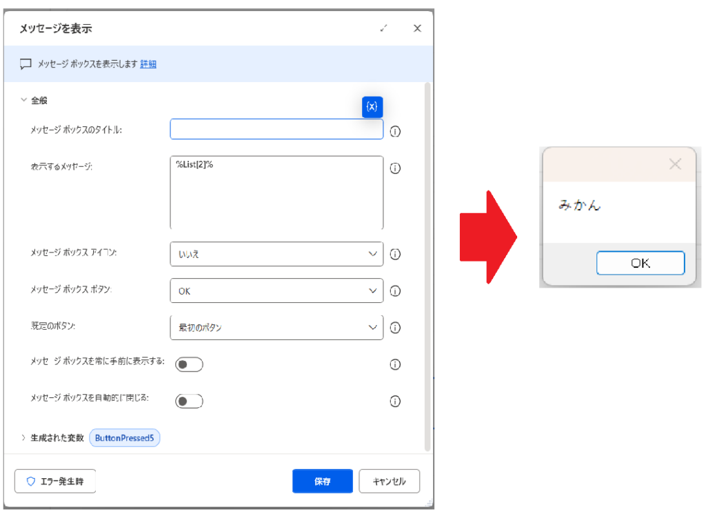Open the 詳細 link
The image size is (706, 514).
point(148,64)
